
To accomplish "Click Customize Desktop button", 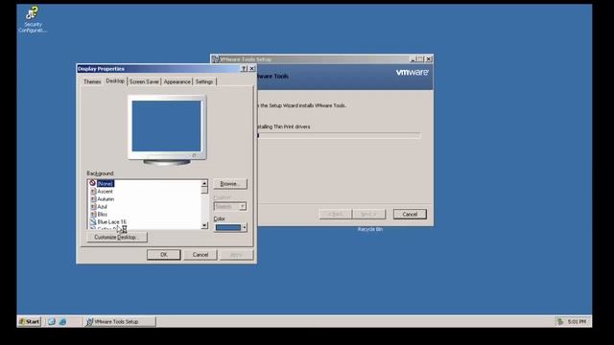I will (117, 237).
